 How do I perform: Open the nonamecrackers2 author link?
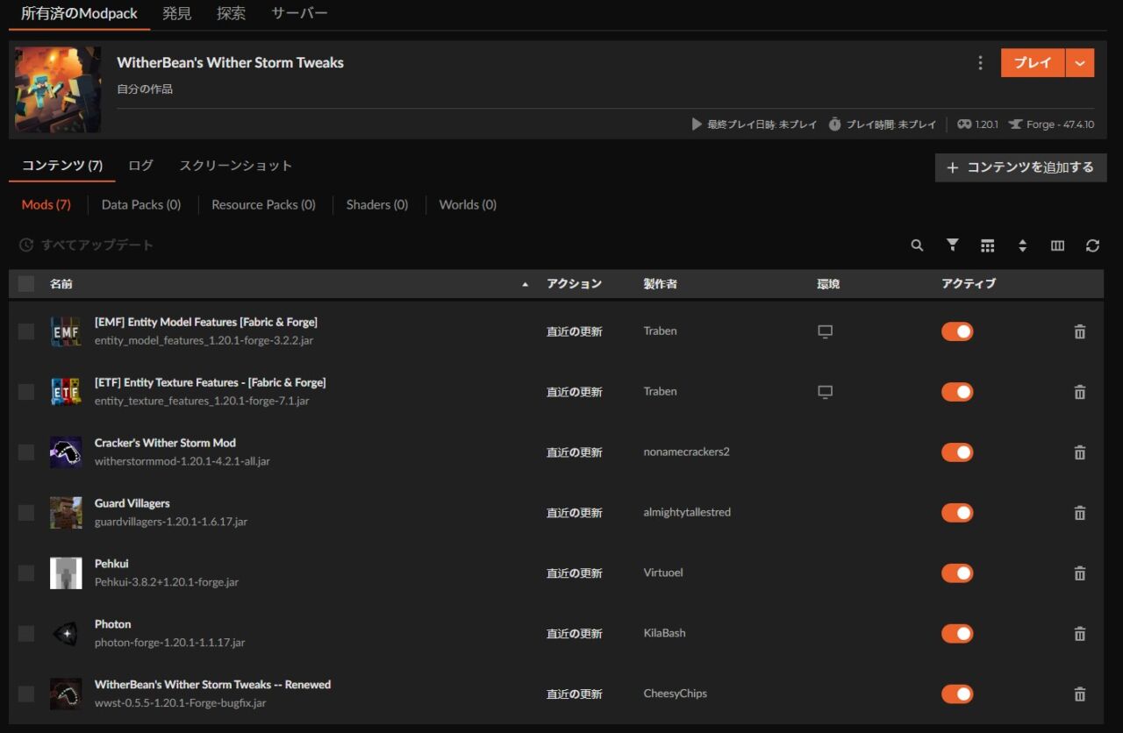pyautogui.click(x=687, y=452)
